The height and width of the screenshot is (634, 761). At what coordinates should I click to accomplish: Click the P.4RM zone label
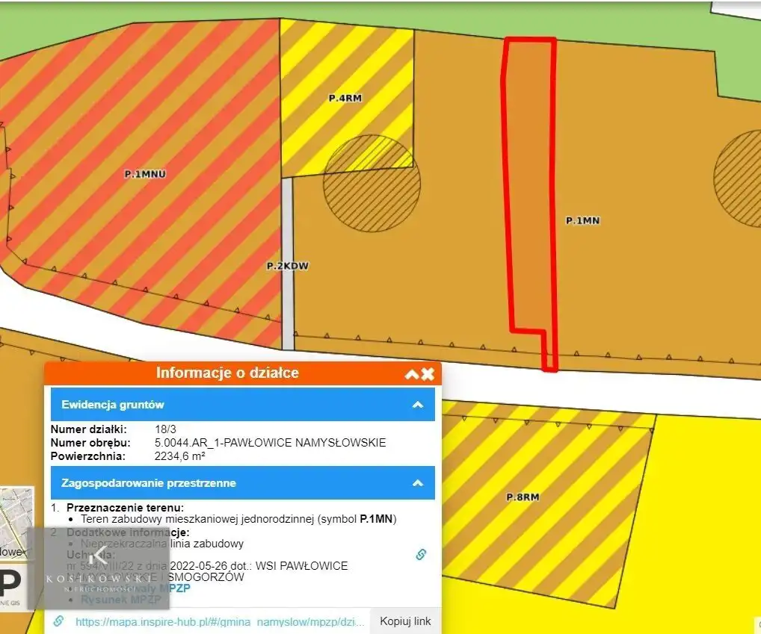(345, 98)
